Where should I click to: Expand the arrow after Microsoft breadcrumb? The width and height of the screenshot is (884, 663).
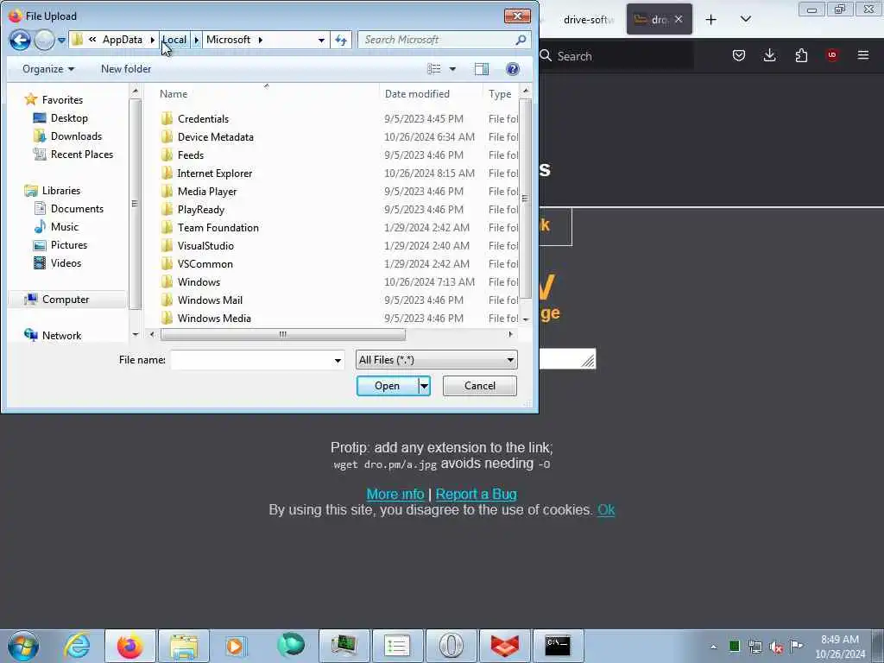tap(260, 40)
